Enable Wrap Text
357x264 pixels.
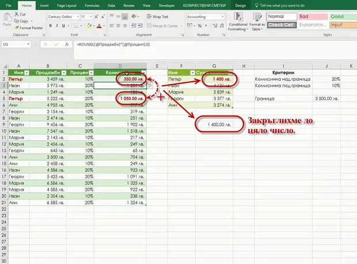158,17
